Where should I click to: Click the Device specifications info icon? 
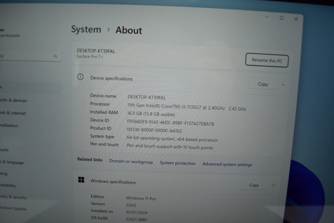(80, 77)
